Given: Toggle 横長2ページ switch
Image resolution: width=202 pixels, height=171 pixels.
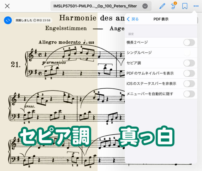Looking at the screenshot, I should click(x=189, y=43).
